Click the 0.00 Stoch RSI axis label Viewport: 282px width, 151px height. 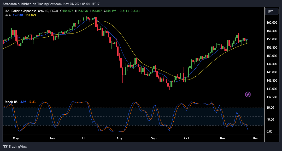269,132
